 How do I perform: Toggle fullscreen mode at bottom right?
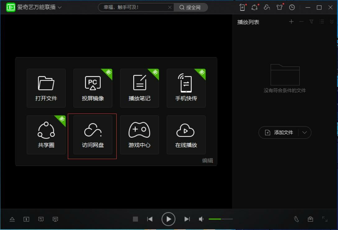coord(325,219)
